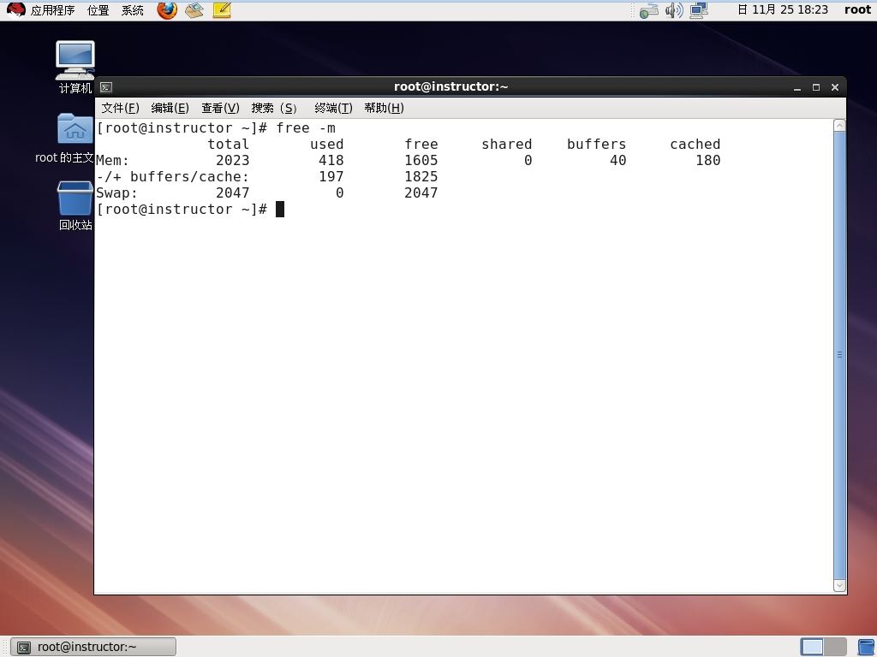Select the 计算机 desktop icon
The width and height of the screenshot is (877, 657).
75,67
